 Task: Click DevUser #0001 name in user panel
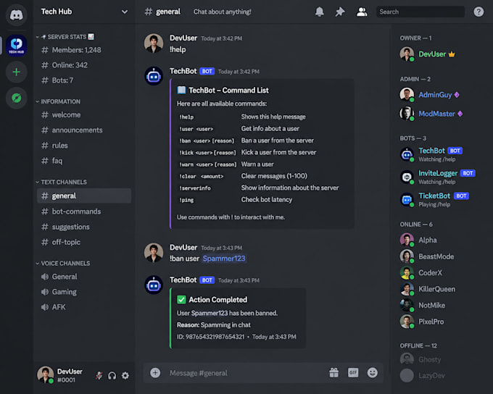pos(70,375)
